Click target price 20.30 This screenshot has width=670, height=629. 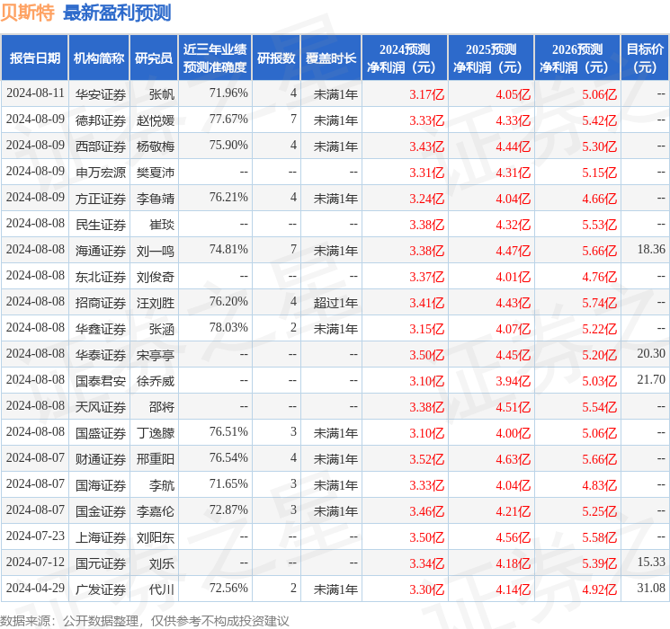tap(651, 353)
